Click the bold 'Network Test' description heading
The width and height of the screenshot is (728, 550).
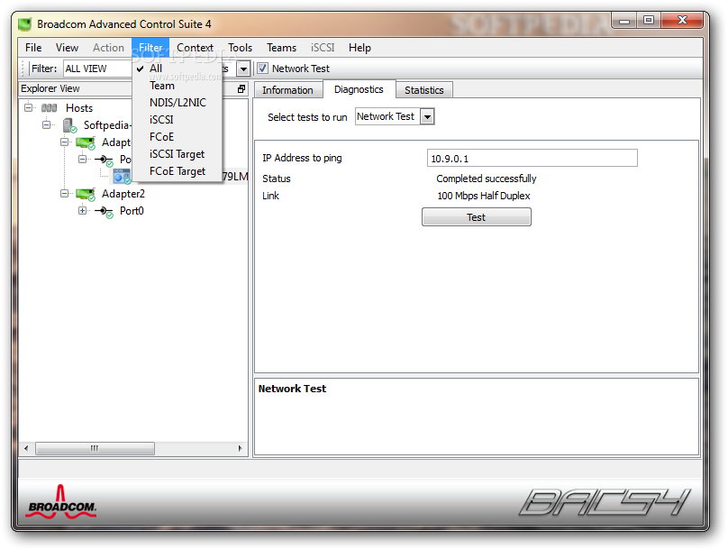(292, 389)
